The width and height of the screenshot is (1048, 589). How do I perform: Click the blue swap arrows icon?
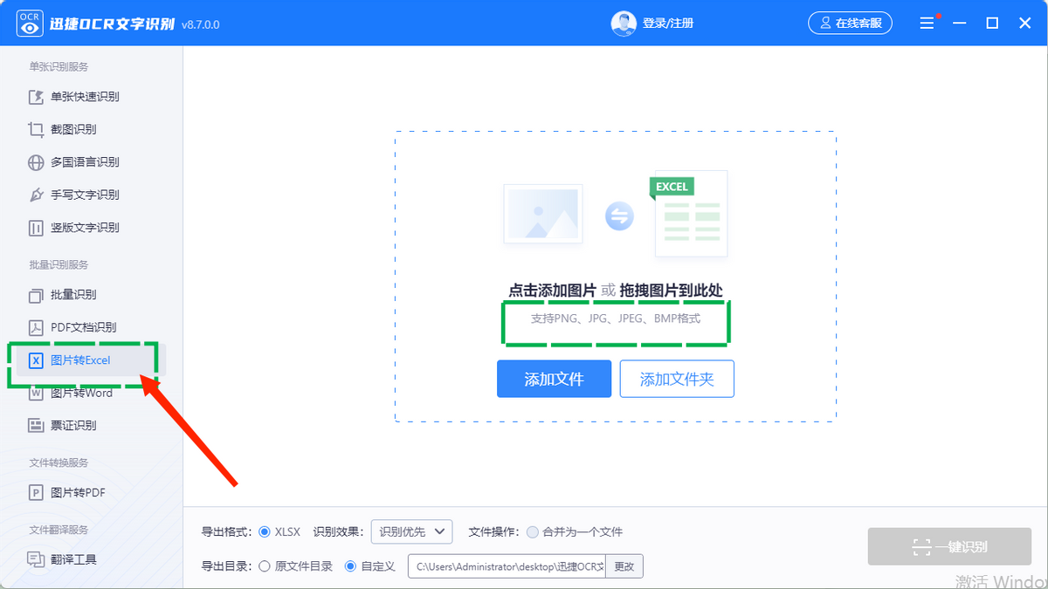coord(619,216)
